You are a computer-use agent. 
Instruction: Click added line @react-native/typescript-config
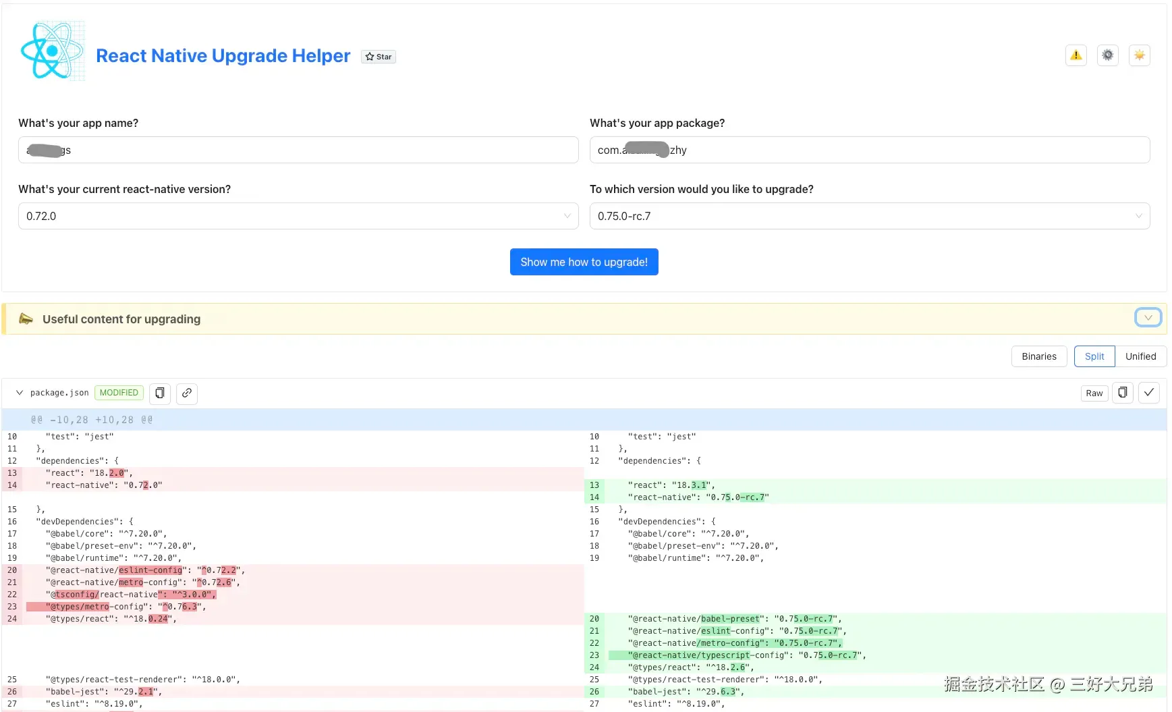pyautogui.click(x=875, y=655)
